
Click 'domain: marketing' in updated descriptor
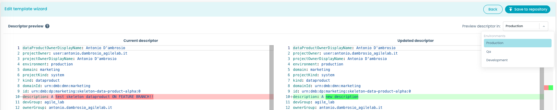311,70
